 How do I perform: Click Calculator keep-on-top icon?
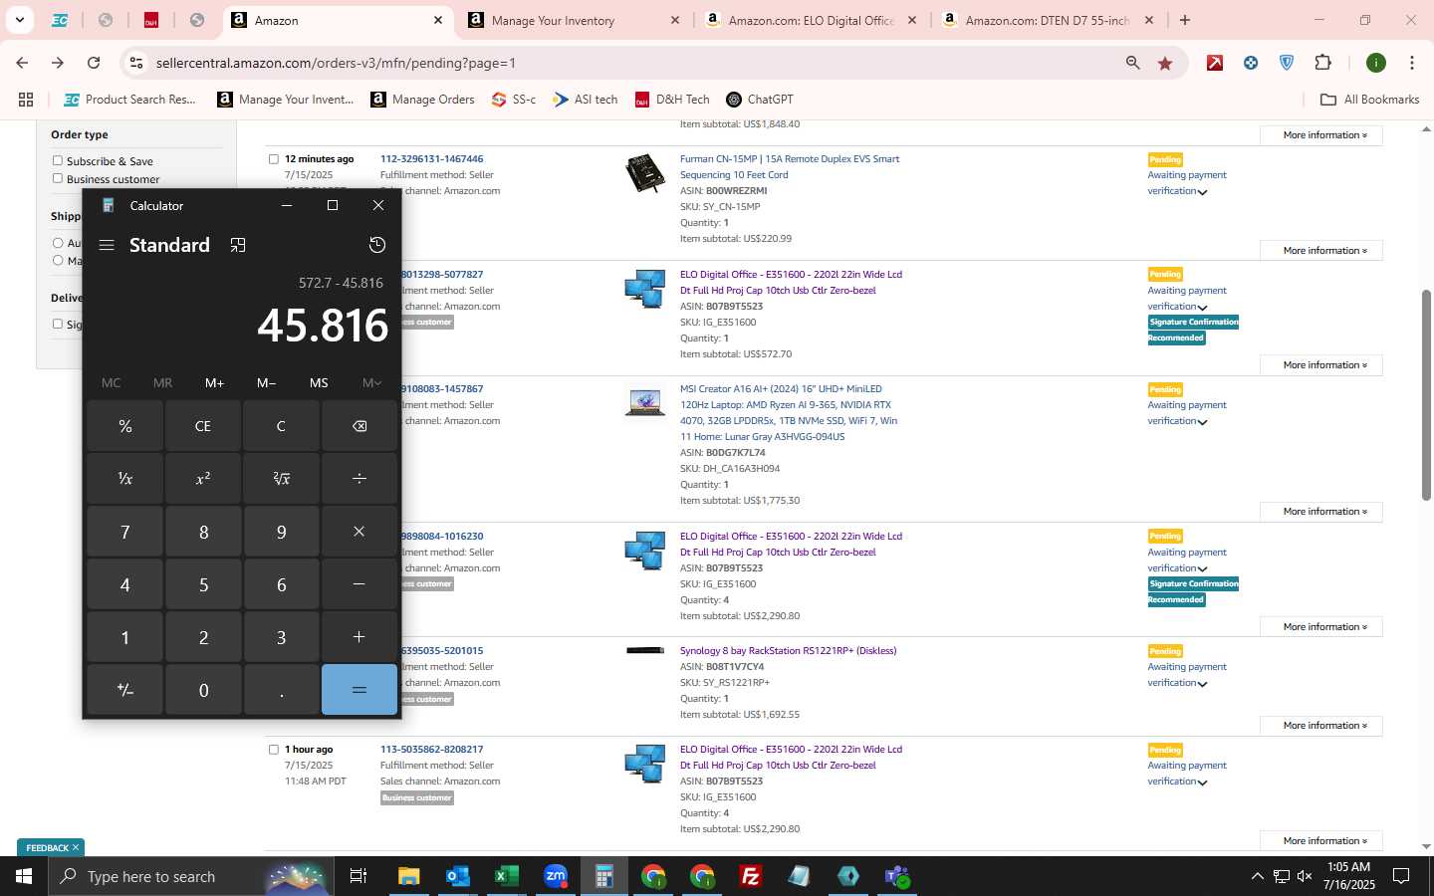[x=238, y=245]
